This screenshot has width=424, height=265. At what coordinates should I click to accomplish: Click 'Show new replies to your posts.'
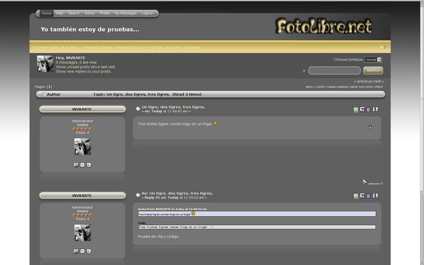(x=84, y=72)
